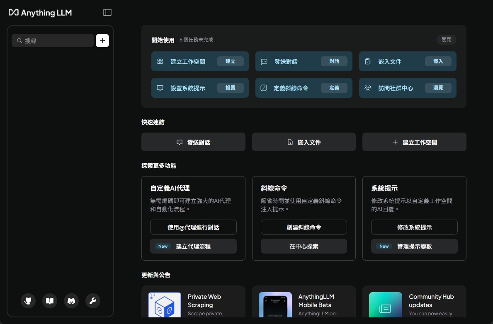Click the people icon of 訪問社群中心
This screenshot has height=324, width=493.
point(367,88)
